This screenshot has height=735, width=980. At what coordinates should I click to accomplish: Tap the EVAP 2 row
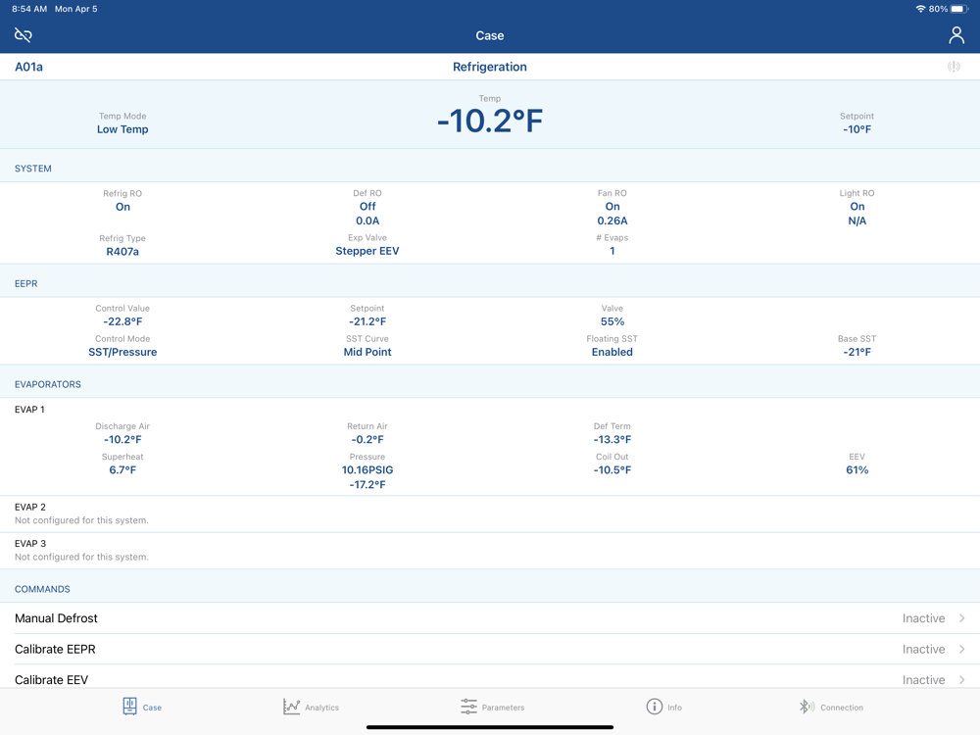490,514
